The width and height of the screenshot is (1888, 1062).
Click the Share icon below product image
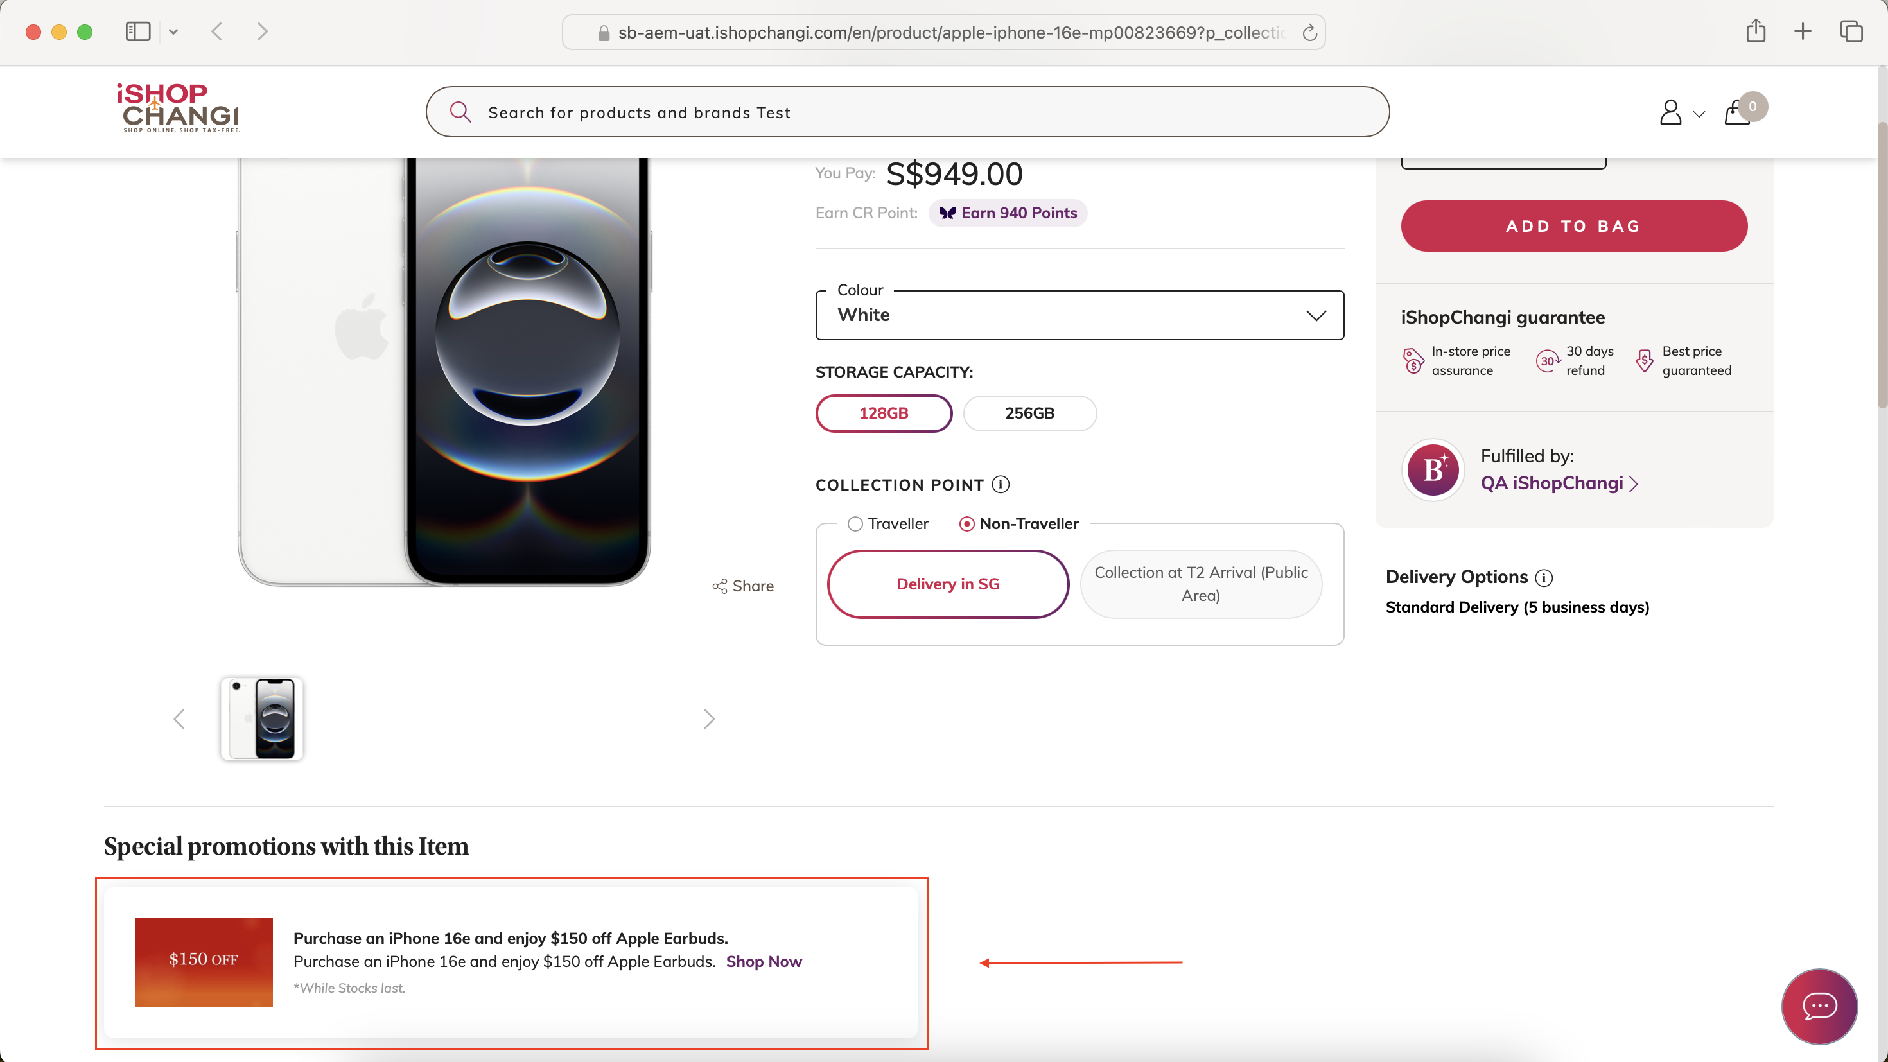pyautogui.click(x=720, y=586)
